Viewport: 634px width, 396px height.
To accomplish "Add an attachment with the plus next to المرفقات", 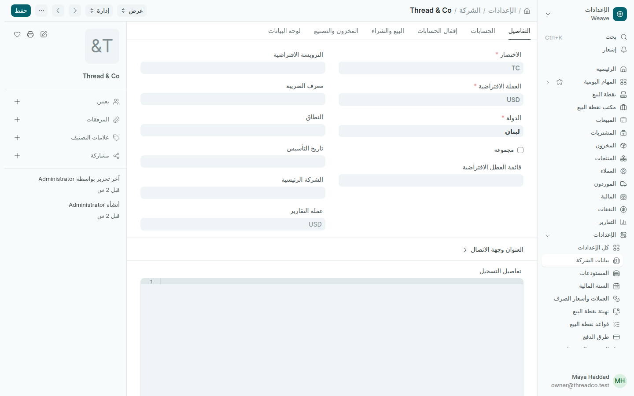I will tap(17, 120).
